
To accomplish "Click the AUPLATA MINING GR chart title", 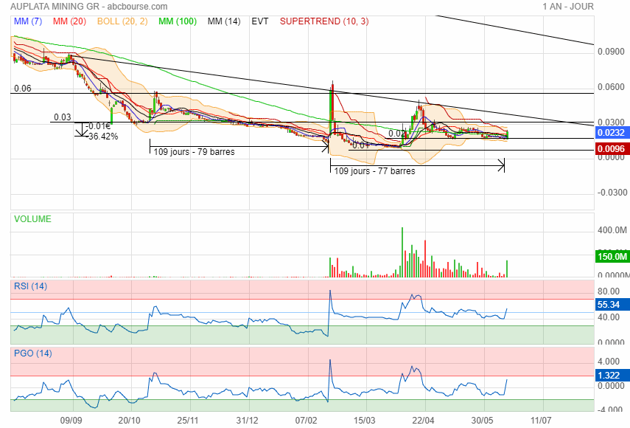I will 49,7.
